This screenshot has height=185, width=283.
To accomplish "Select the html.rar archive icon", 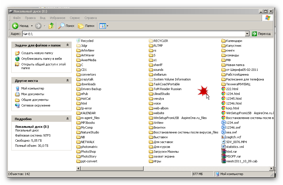I will pos(224,152).
